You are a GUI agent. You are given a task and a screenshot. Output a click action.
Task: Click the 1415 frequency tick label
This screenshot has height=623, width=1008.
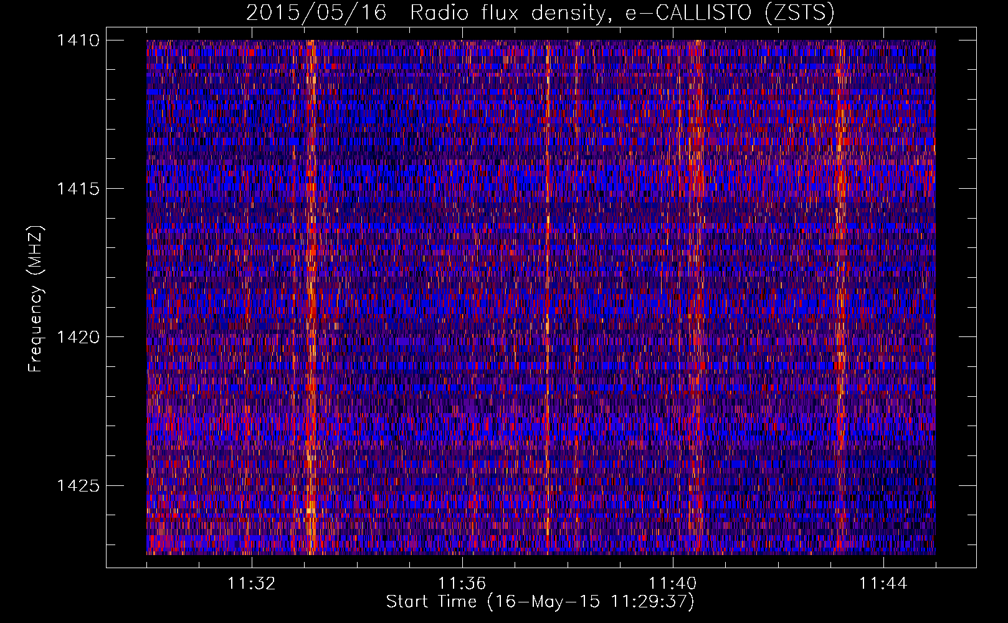[78, 189]
